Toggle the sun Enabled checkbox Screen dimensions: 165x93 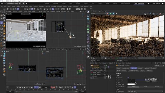[x=128, y=78]
